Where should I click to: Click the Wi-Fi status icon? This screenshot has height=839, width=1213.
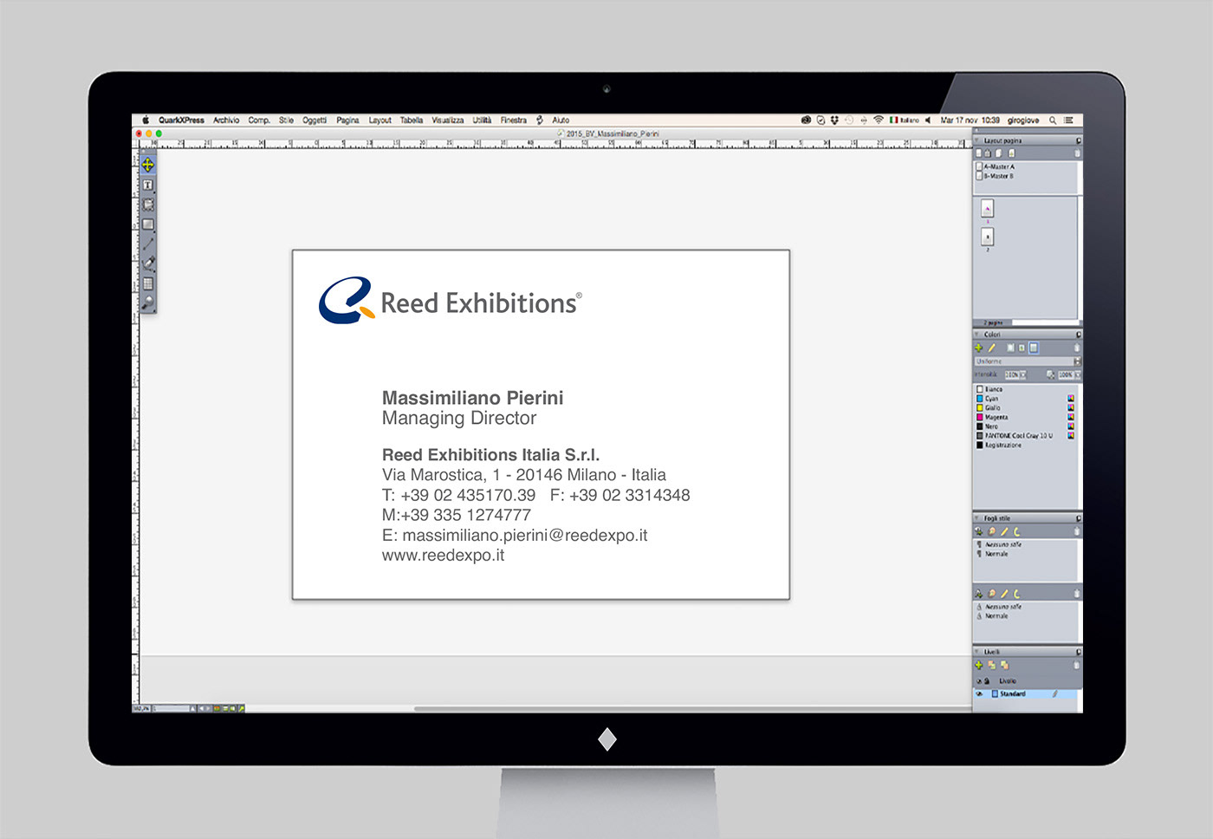coord(879,120)
